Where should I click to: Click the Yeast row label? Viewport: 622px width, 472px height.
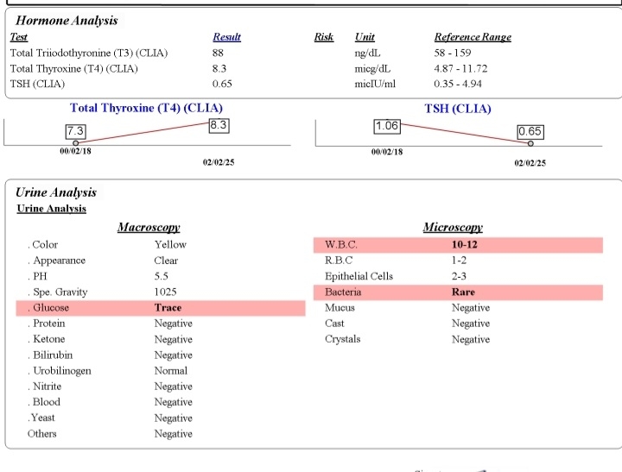point(43,418)
